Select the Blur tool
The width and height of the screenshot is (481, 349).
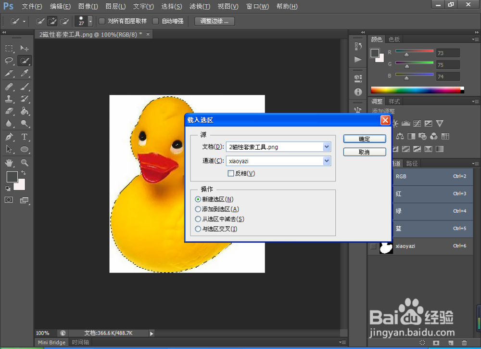pyautogui.click(x=9, y=123)
